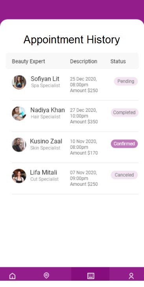Click the Pending status badge
Screen dimensions: 144x287
tap(126, 81)
